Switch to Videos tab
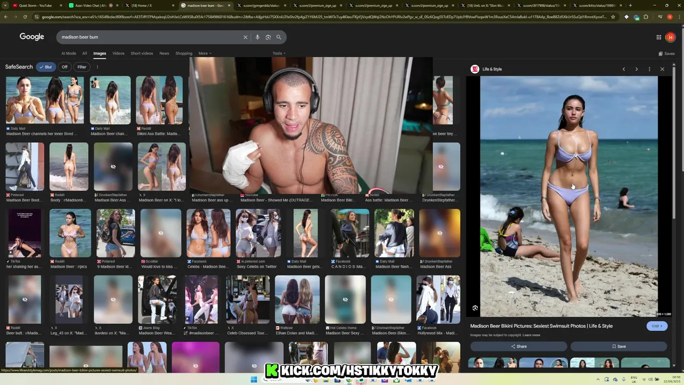This screenshot has height=385, width=684. tap(118, 53)
